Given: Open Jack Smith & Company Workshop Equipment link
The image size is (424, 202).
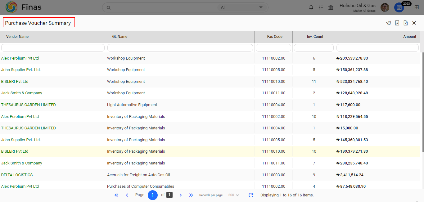Looking at the screenshot, I should click(21, 93).
